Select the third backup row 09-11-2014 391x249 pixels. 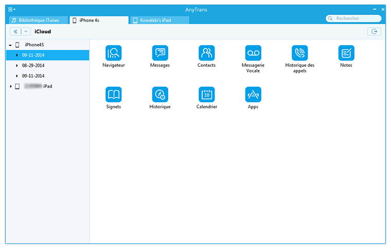click(x=48, y=76)
